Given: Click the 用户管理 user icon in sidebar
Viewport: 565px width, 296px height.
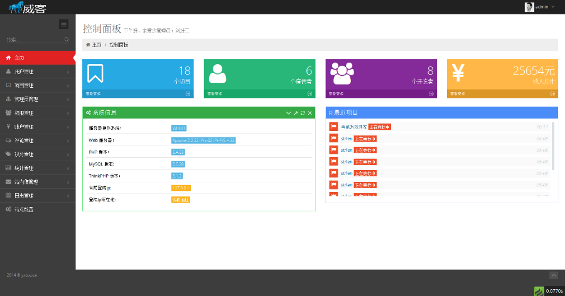Looking at the screenshot, I should pos(8,71).
